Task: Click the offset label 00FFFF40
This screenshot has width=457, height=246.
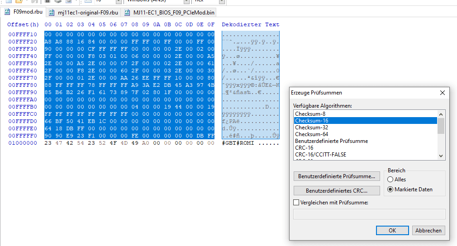Action: (x=23, y=56)
